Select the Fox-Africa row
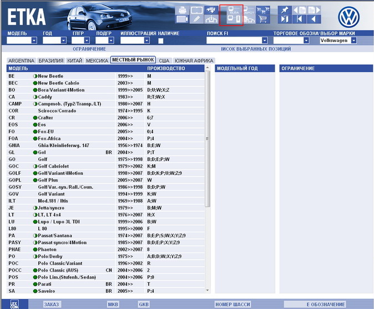Viewport: 374px width, 309px height. coord(105,138)
